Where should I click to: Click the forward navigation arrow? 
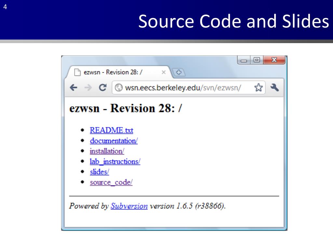pyautogui.click(x=88, y=88)
